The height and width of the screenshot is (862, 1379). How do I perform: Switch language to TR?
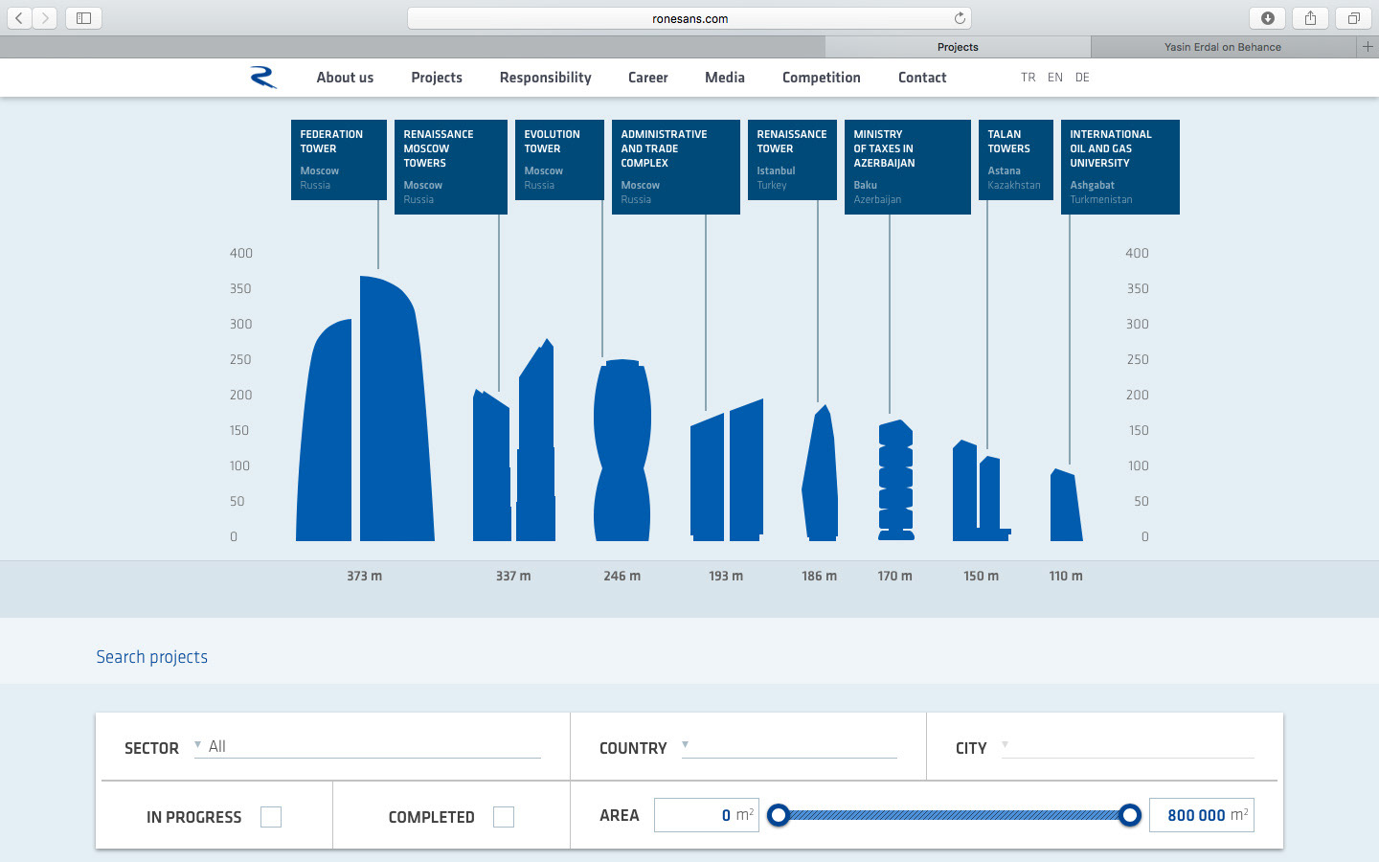pos(1028,78)
